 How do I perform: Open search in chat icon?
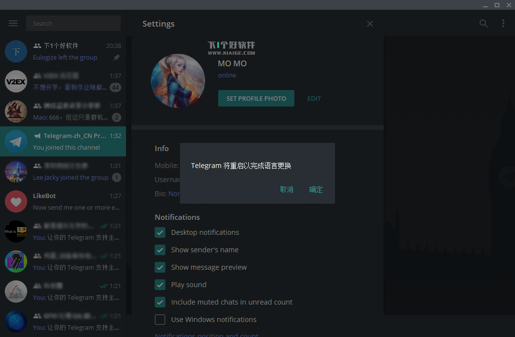pos(483,23)
